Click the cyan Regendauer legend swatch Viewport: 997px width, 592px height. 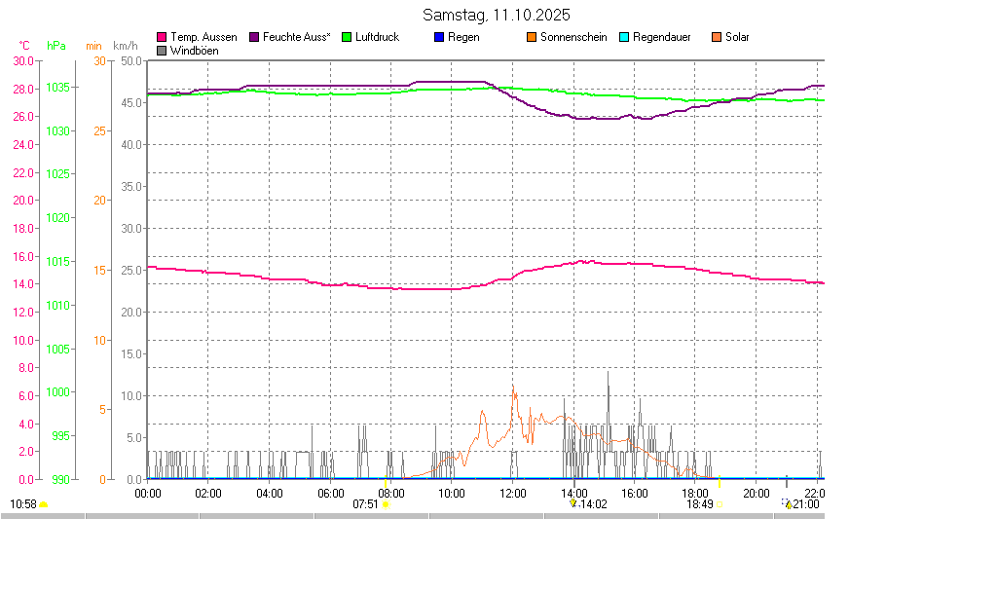624,37
